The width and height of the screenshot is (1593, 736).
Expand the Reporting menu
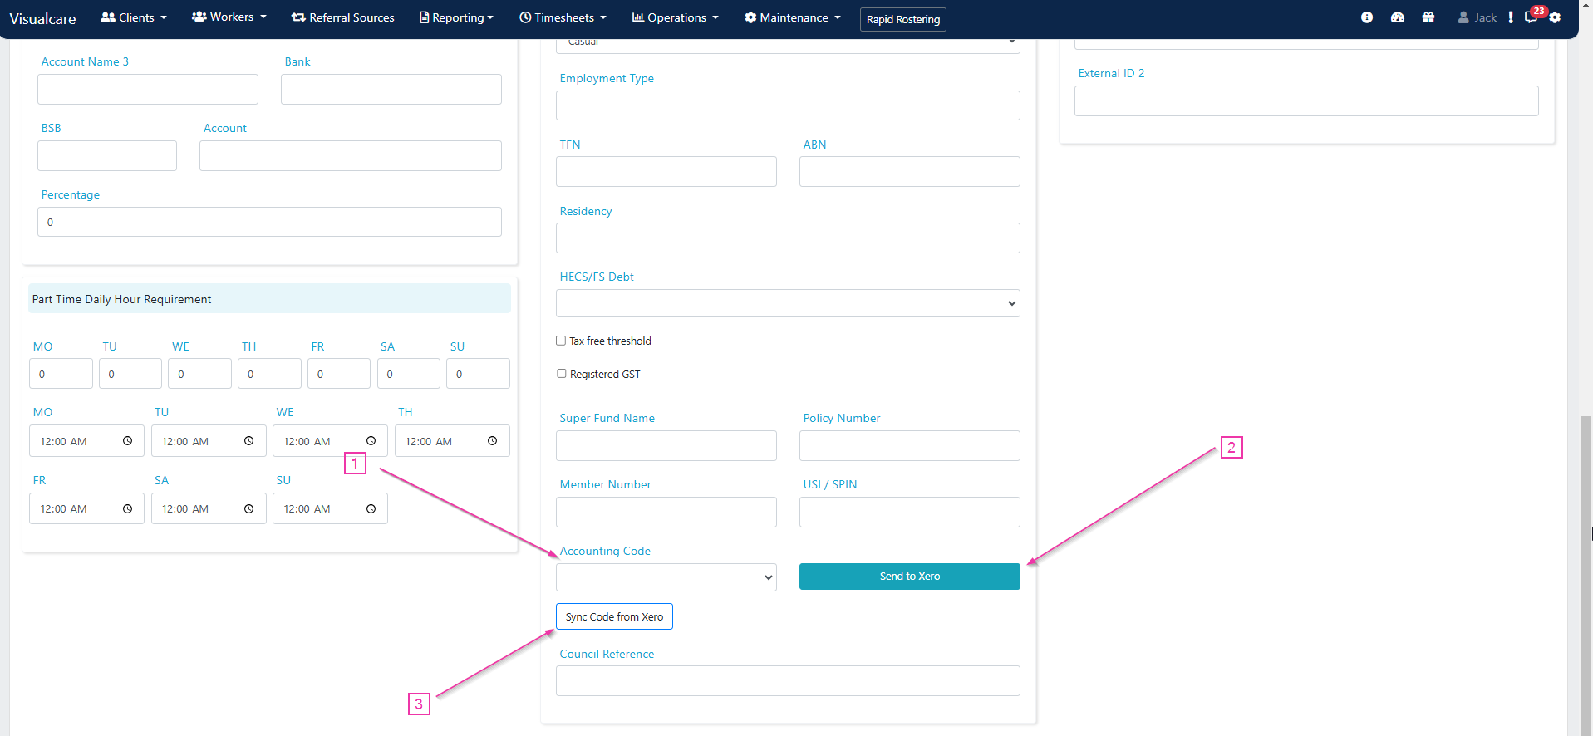coord(457,17)
